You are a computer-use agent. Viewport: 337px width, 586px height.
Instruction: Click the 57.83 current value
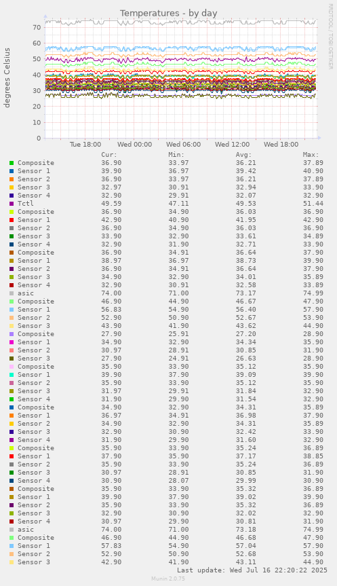coord(111,546)
